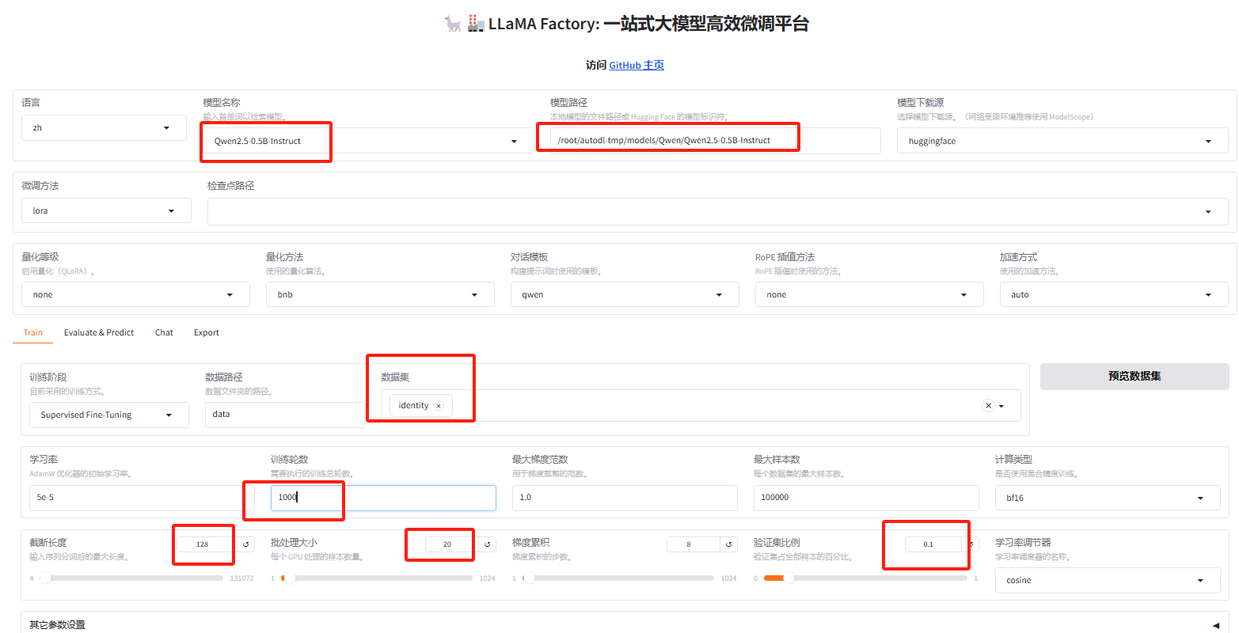
Task: Switch to the Chat tab
Action: click(x=164, y=332)
